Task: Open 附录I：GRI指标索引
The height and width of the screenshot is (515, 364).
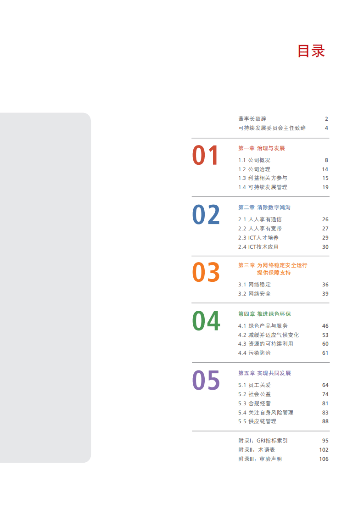Action: 263,441
